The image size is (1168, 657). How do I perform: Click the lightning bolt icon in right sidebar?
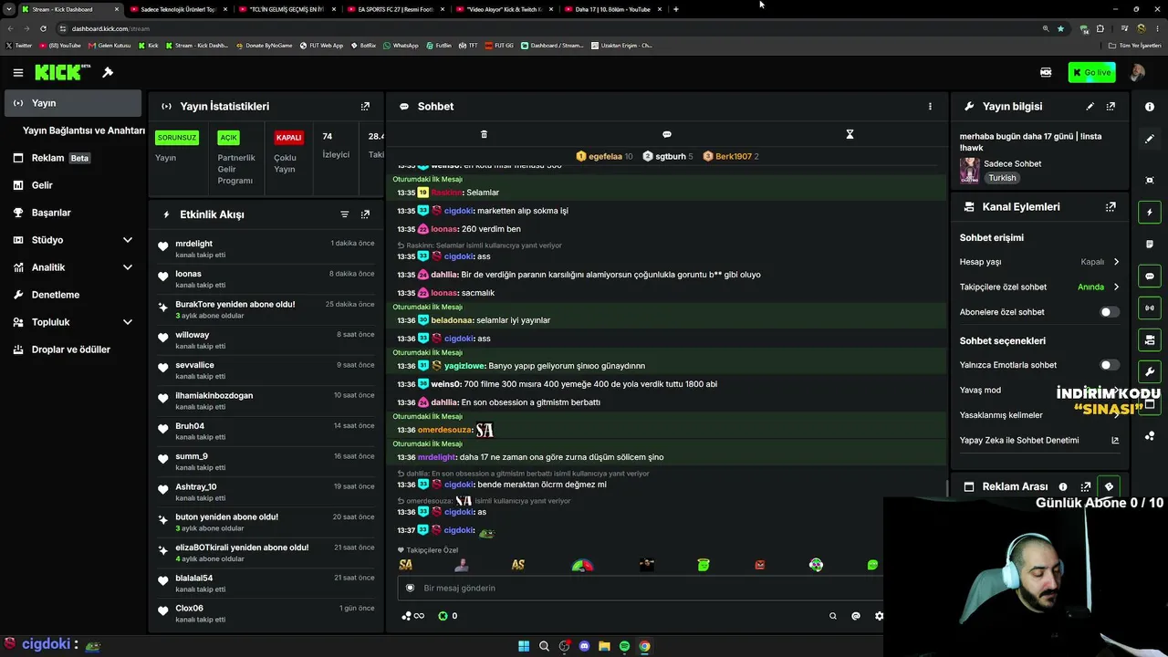[x=1150, y=212]
